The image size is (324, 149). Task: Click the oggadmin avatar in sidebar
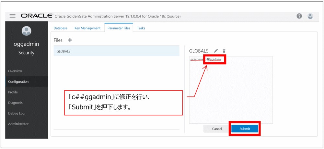coord(27,31)
